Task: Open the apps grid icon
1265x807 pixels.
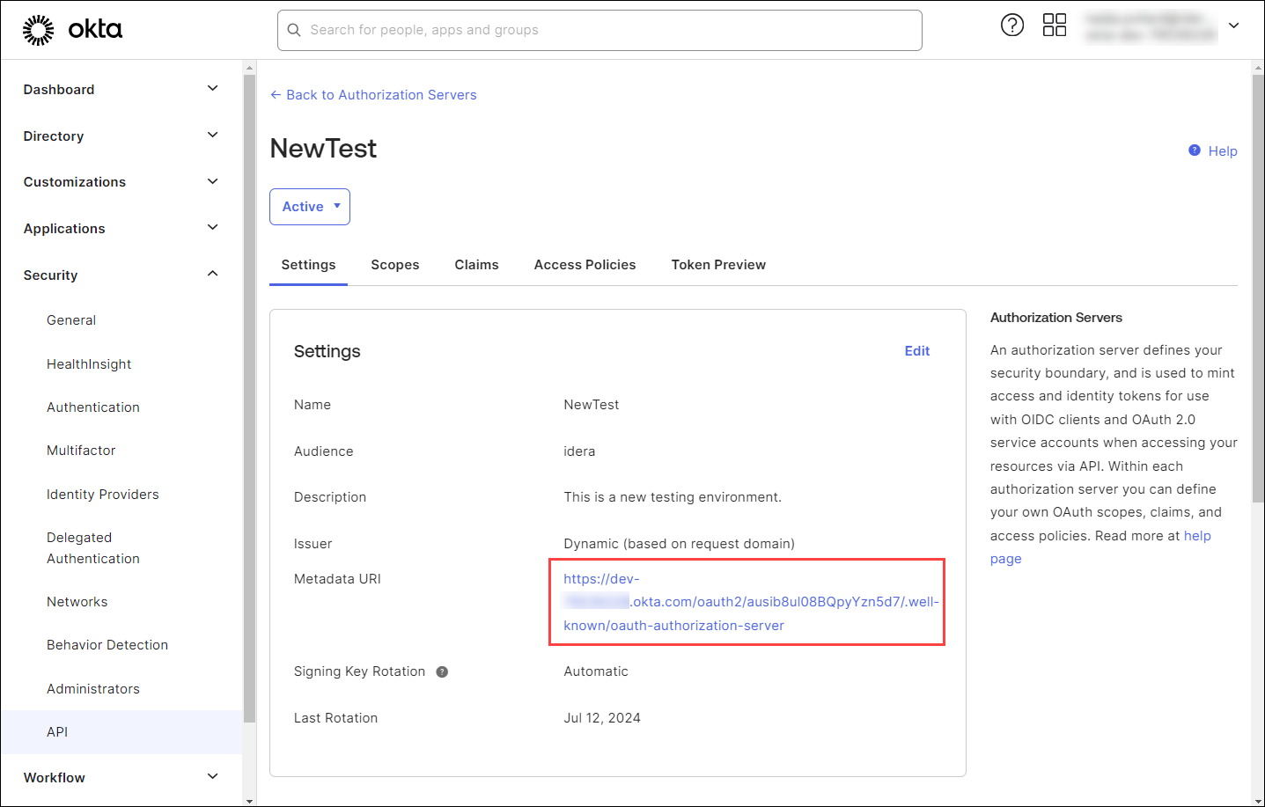Action: (1055, 25)
